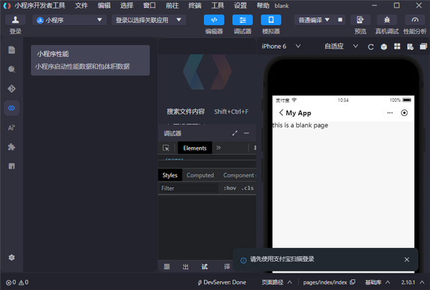Viewport: 430px width, 290px height.
Task: Open the Tools menu in menu bar
Action: 218,5
